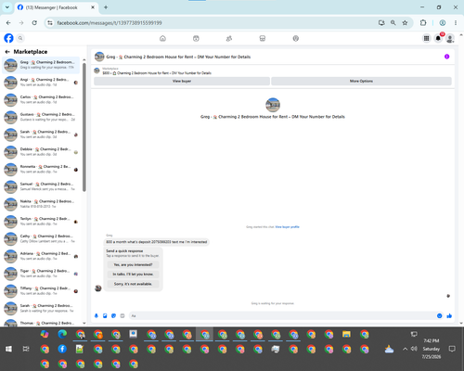Open Greg's listing thumbnail in chat header
The width and height of the screenshot is (464, 371).
tap(99, 57)
